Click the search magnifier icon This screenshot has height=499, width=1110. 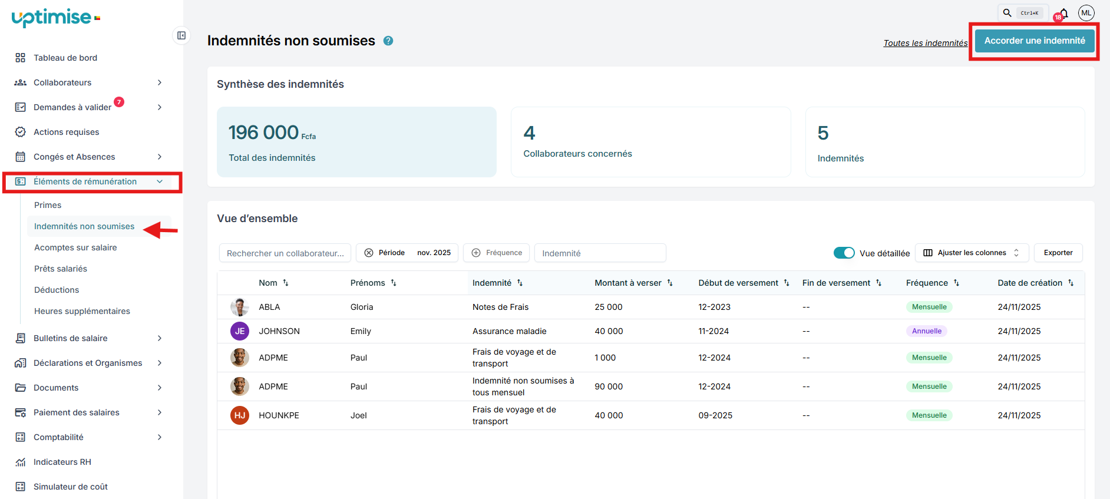point(1007,12)
